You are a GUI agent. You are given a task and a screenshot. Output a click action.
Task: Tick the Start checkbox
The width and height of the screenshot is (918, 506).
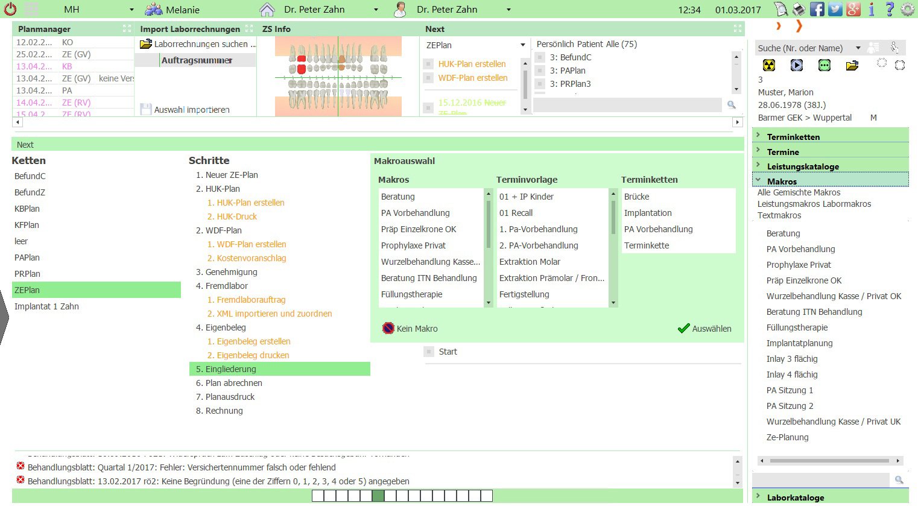[428, 352]
